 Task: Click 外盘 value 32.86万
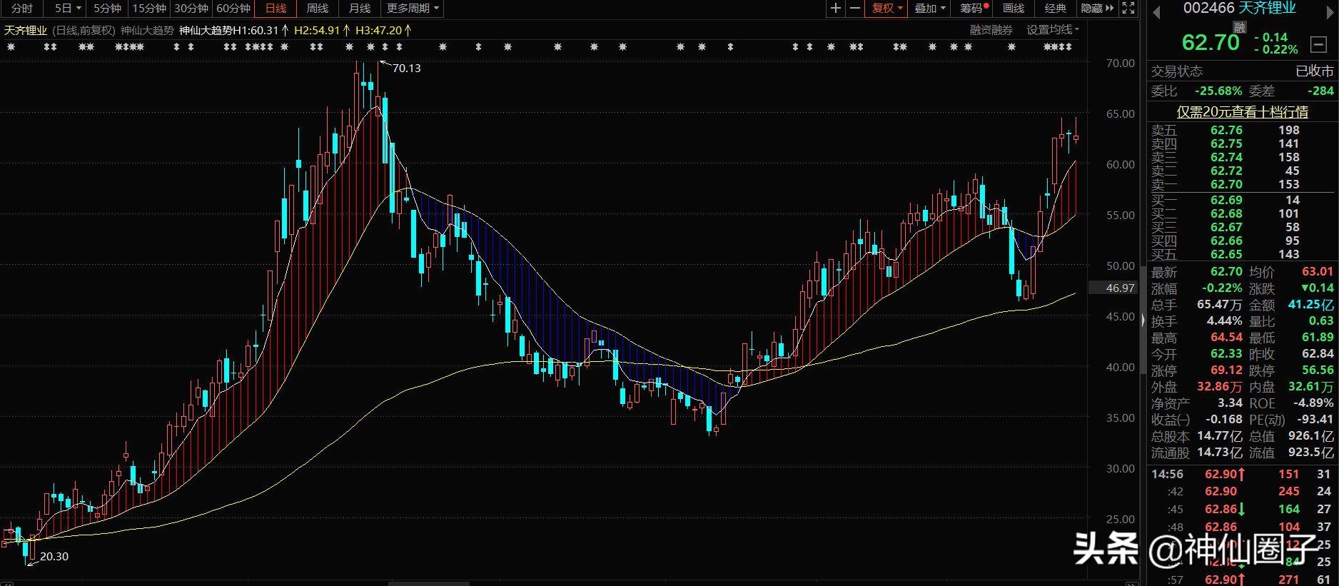(x=1219, y=387)
